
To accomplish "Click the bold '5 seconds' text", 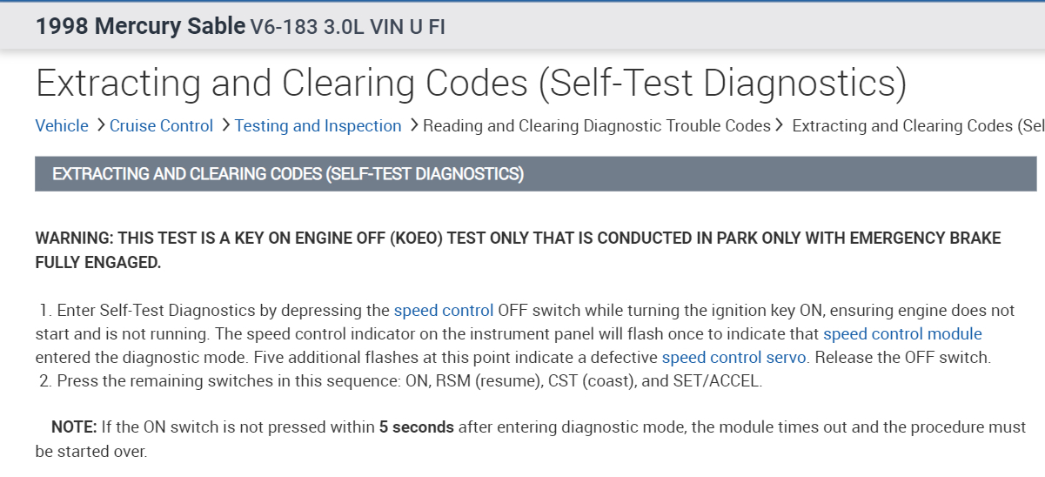I will 416,427.
